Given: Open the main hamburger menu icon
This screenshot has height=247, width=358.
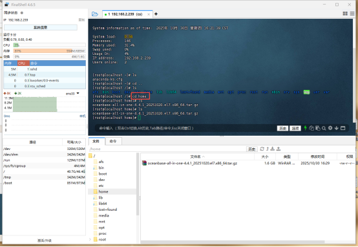Looking at the screenshot, I should click(352, 14).
